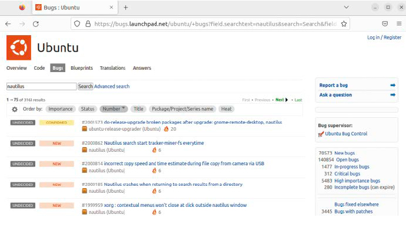Click the heat flame icon of bug #2000185
This screenshot has width=406, height=228.
coord(154,191)
